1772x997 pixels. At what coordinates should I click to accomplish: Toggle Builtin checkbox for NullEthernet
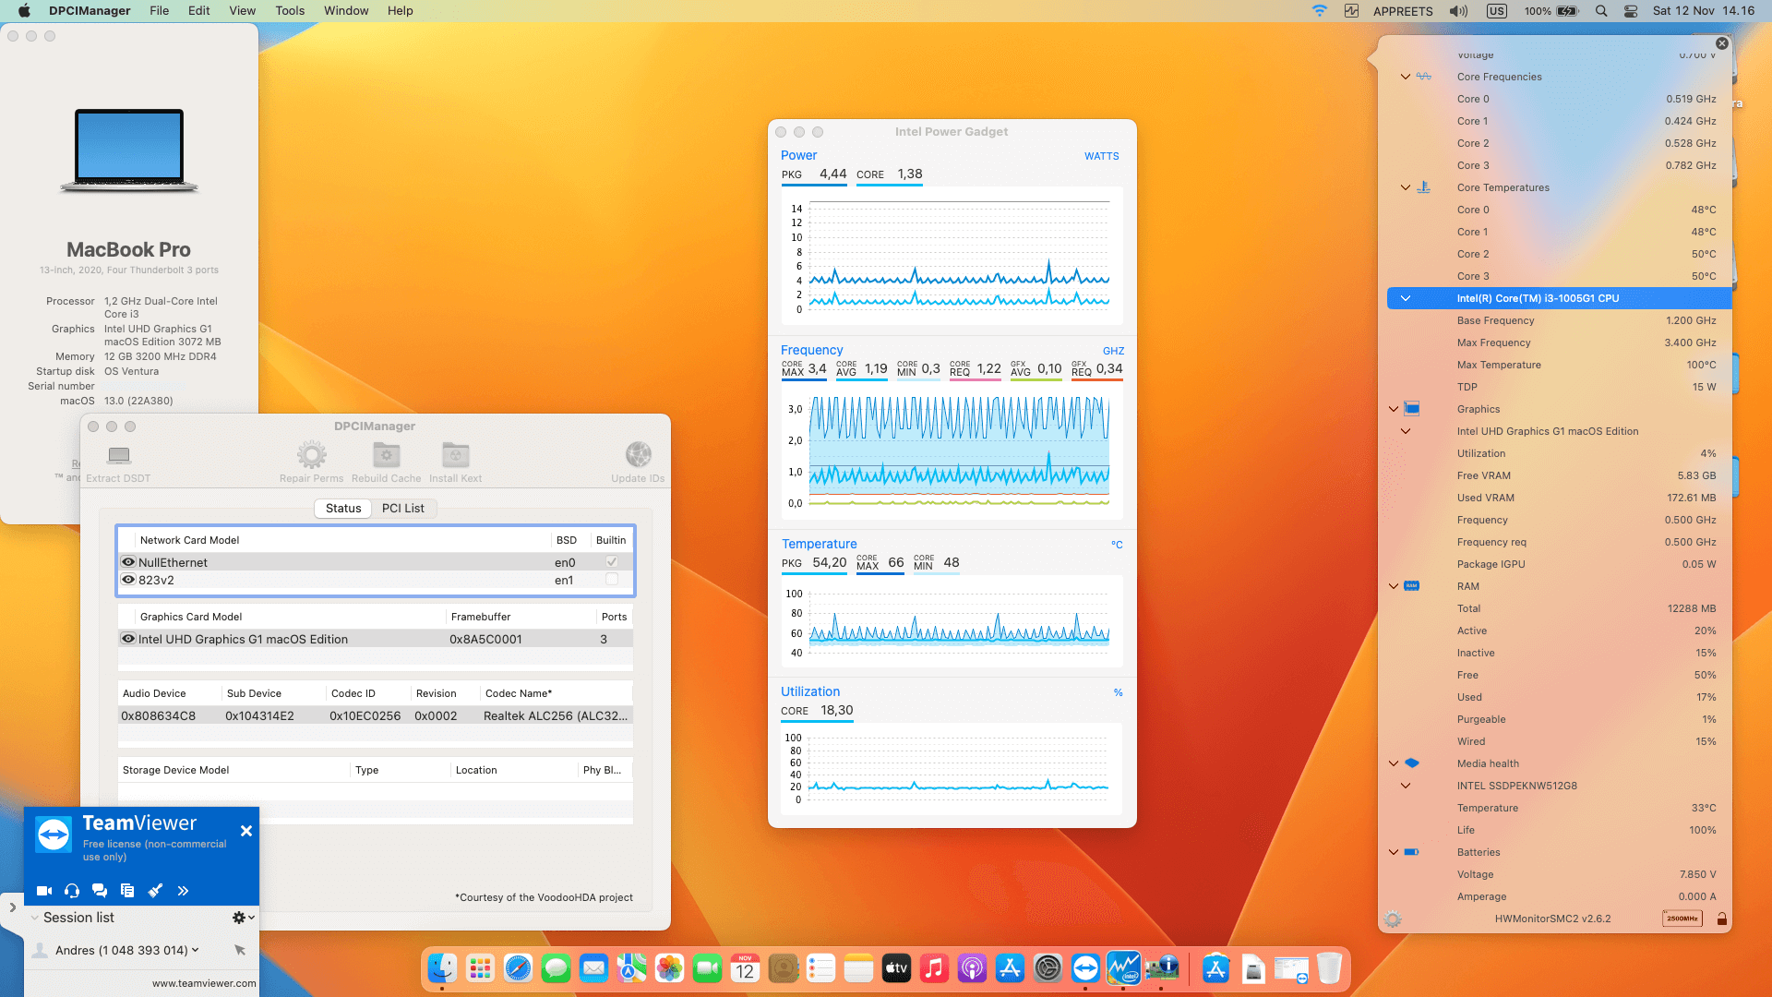click(611, 561)
